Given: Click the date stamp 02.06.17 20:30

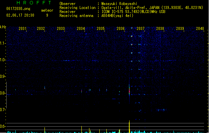Looking at the screenshot, I should click(20, 15).
